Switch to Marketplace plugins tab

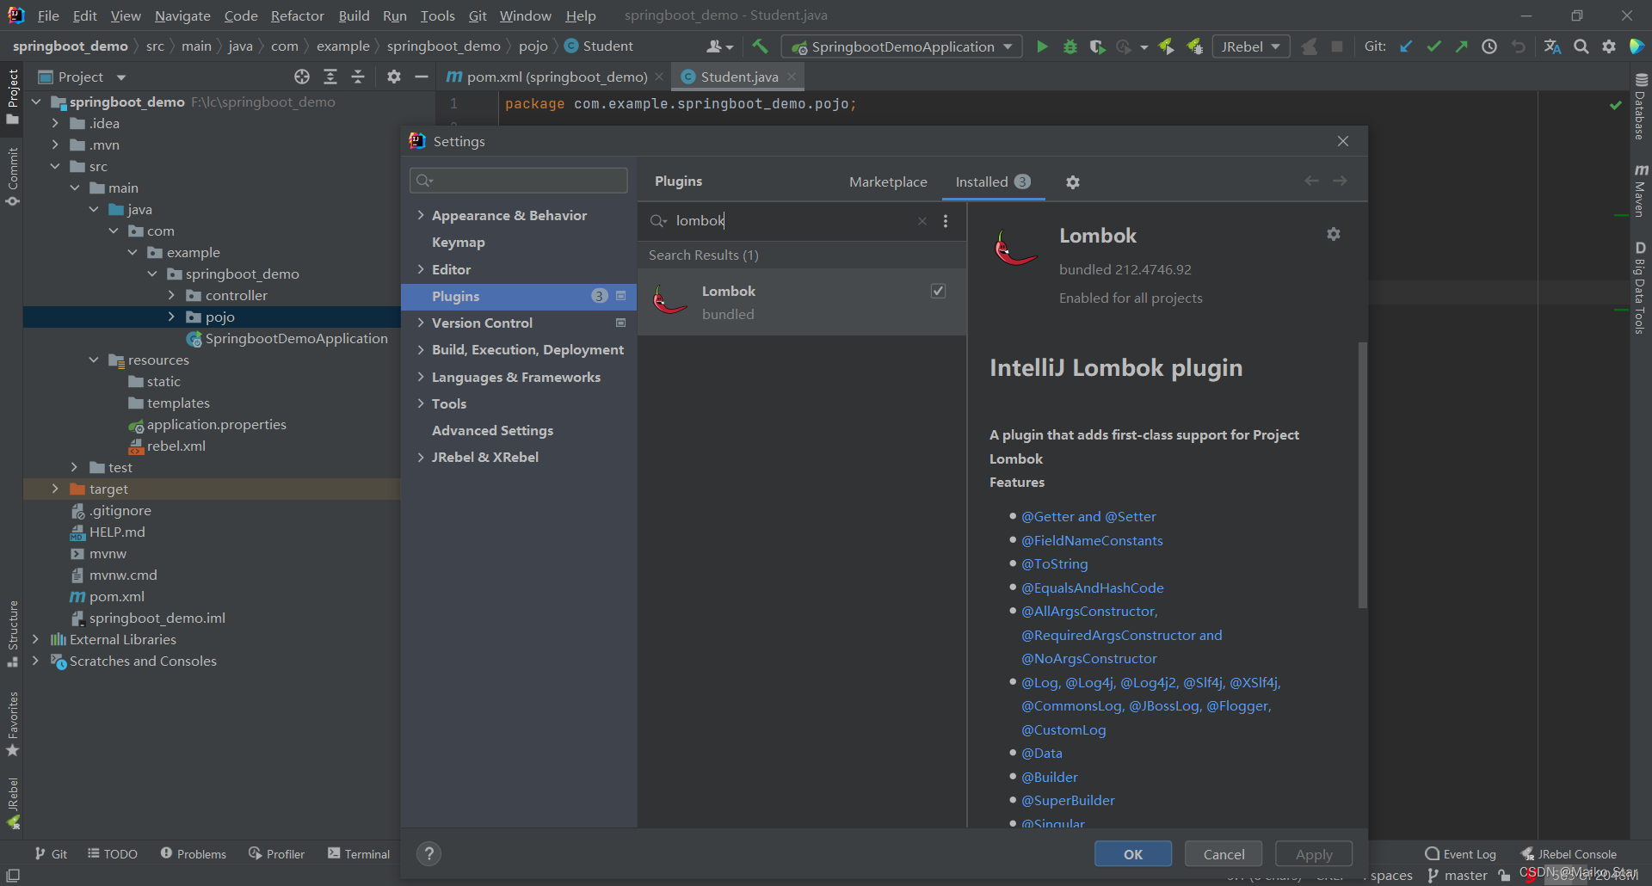pos(888,182)
